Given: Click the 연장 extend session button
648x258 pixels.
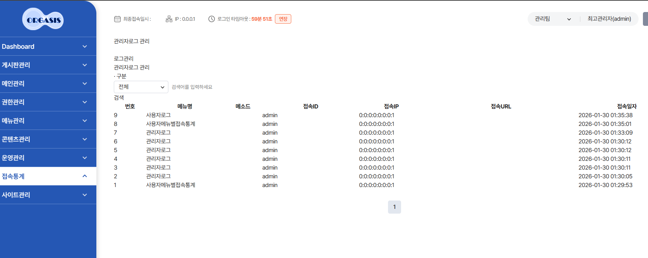Looking at the screenshot, I should (x=283, y=19).
